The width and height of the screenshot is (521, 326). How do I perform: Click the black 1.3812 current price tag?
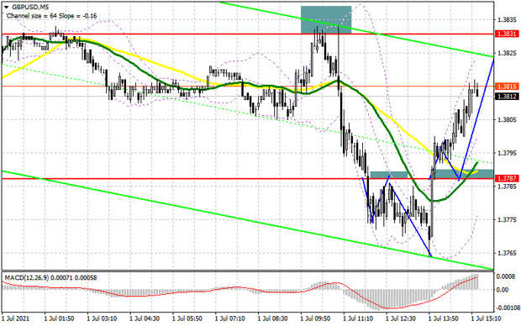tap(507, 97)
